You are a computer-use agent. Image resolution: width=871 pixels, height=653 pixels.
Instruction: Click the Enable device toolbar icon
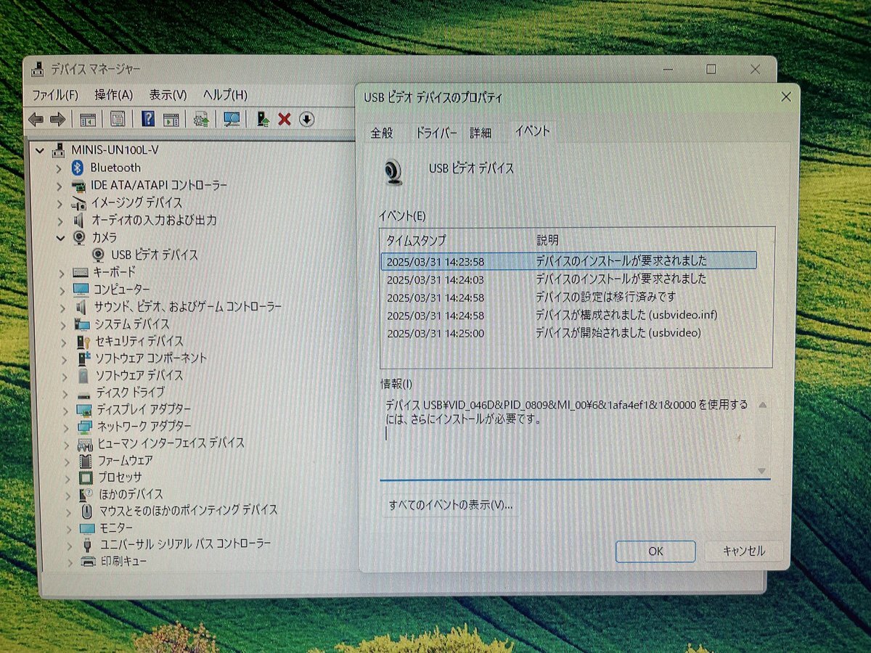point(263,119)
